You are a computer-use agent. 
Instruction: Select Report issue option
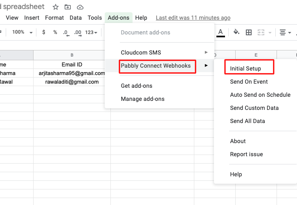(256, 154)
